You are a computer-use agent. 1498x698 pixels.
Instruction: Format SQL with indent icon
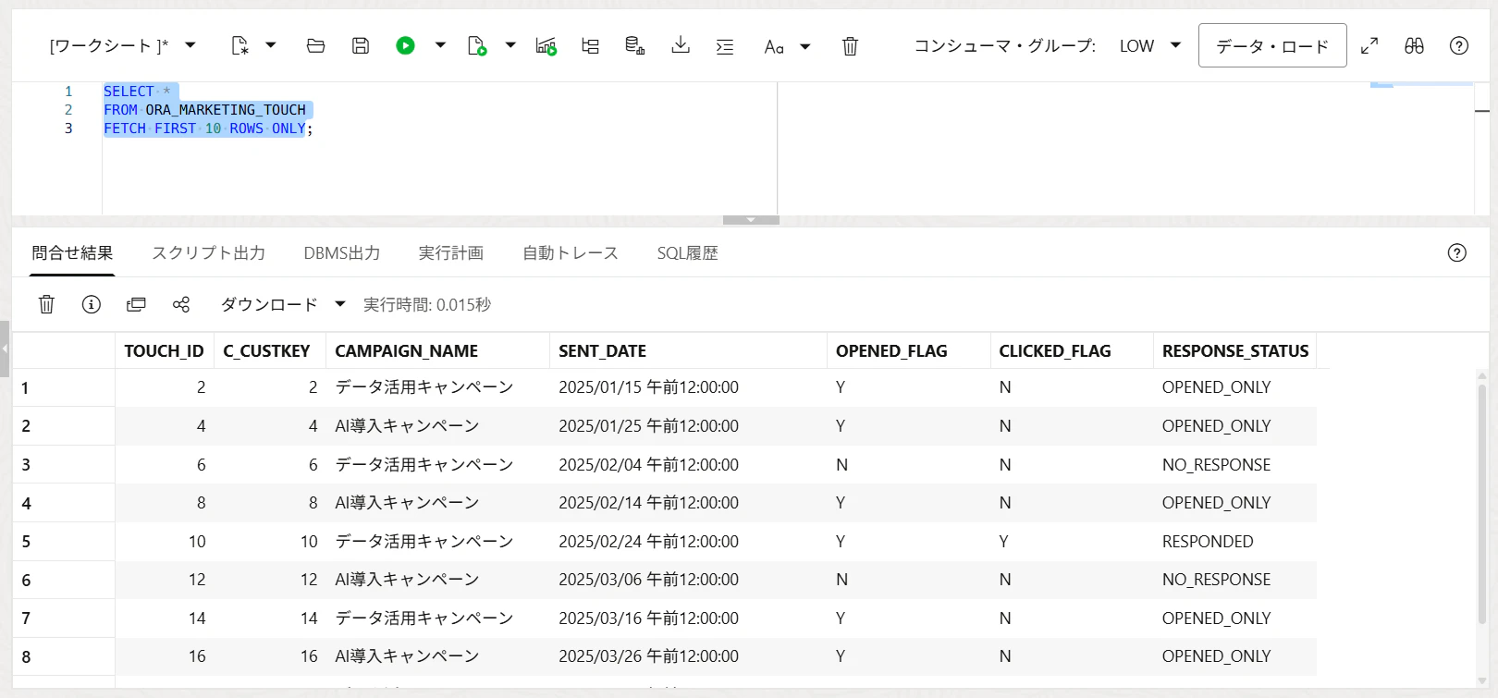725,45
